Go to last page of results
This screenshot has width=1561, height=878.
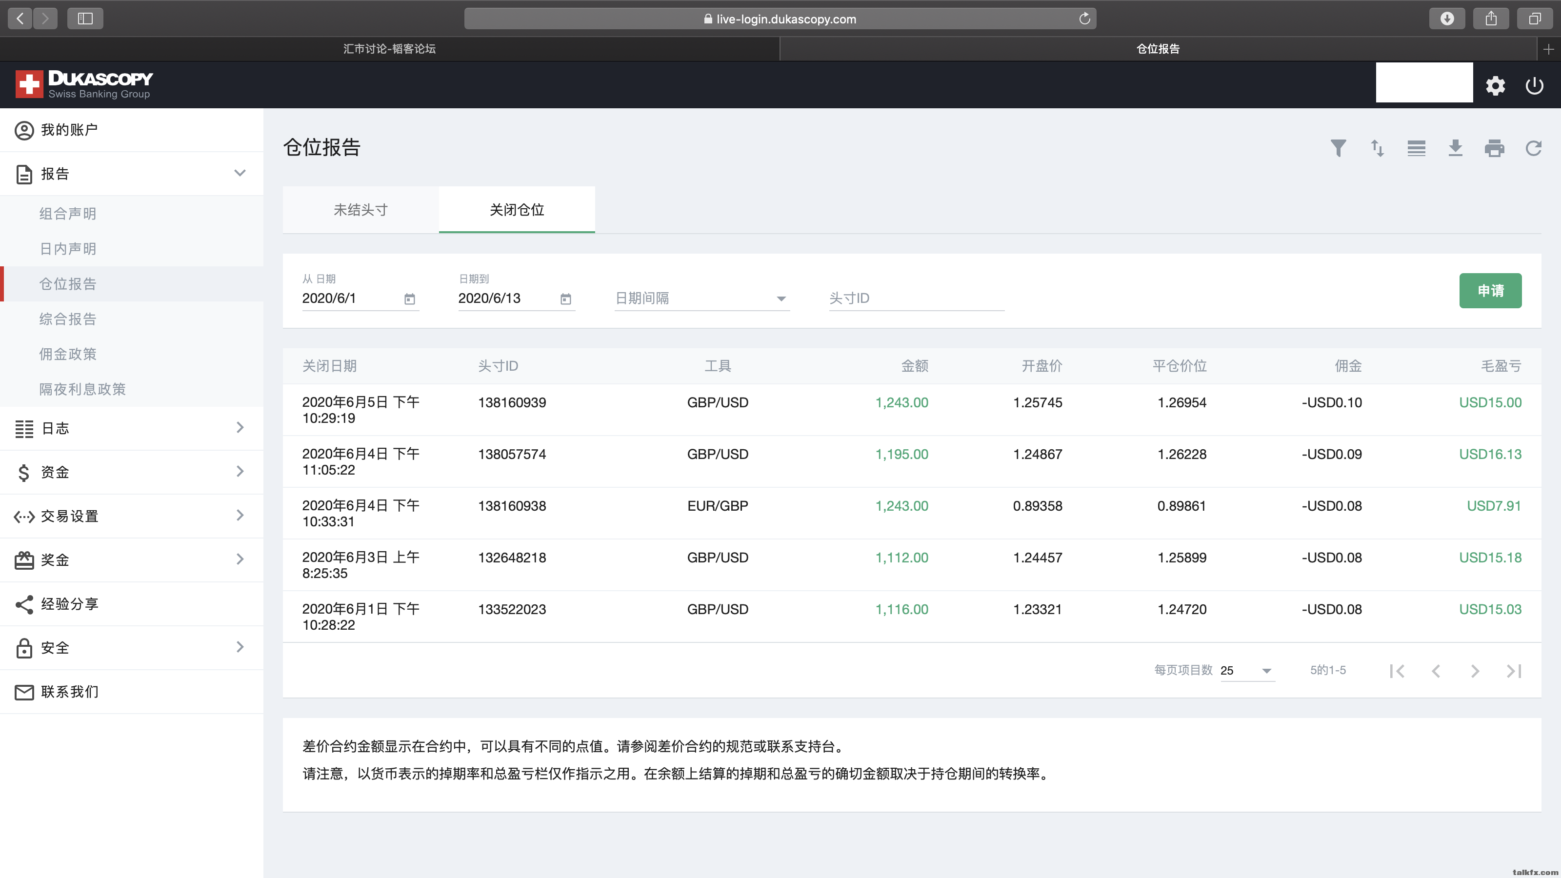[1514, 671]
